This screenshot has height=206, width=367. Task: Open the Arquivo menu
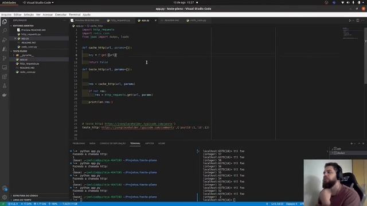[6, 15]
